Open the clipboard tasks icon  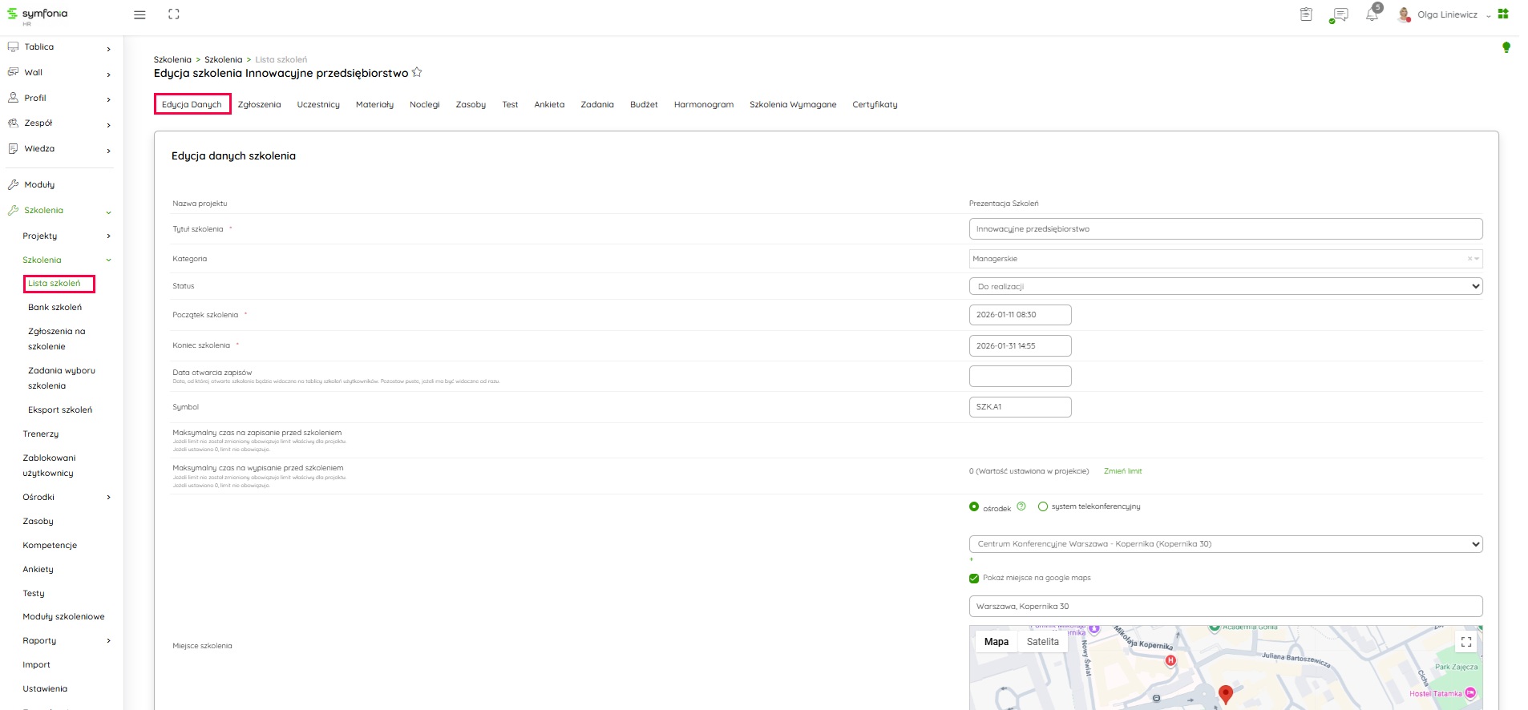tap(1306, 14)
